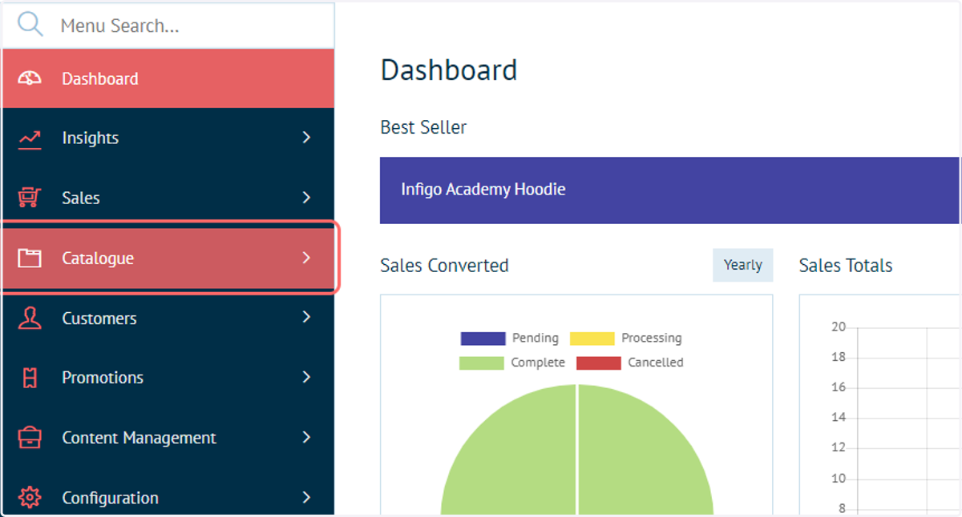The image size is (962, 517).
Task: Select the Content Management label
Action: tap(139, 438)
